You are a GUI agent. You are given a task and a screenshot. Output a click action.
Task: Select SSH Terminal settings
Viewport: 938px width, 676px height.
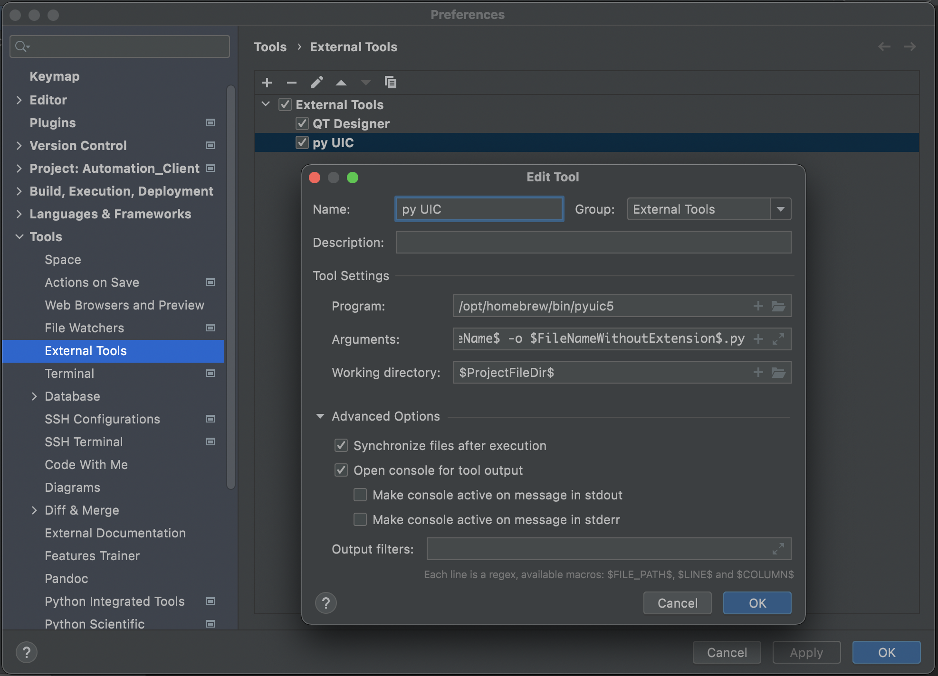tap(84, 441)
